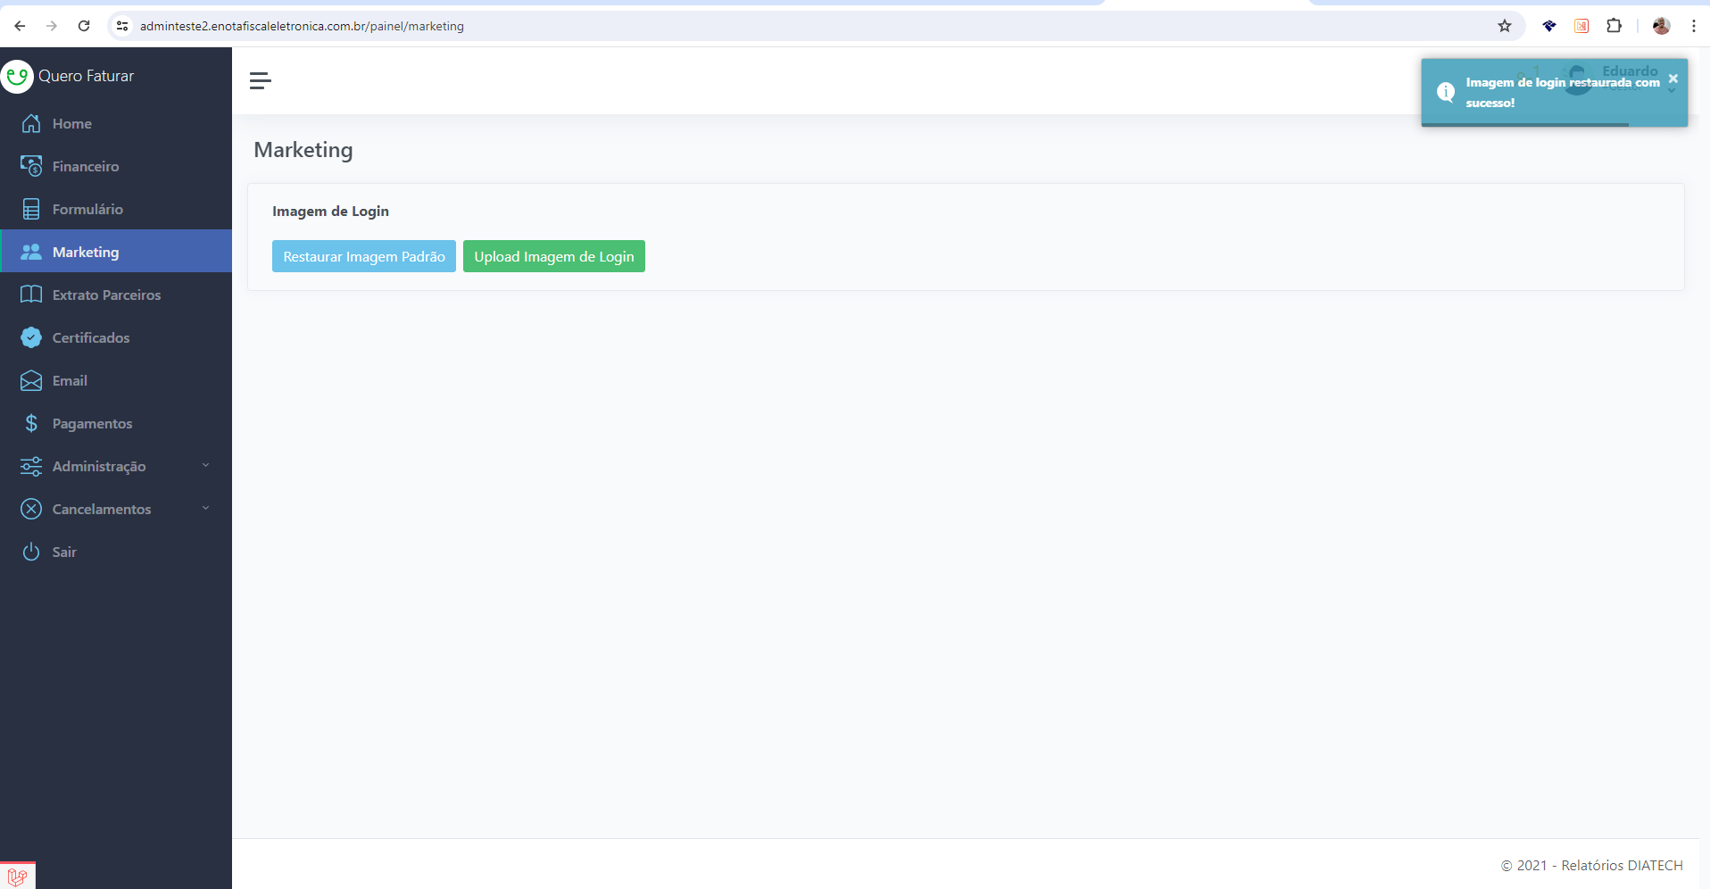
Task: Dismiss the login image restored notification
Action: [x=1673, y=79]
